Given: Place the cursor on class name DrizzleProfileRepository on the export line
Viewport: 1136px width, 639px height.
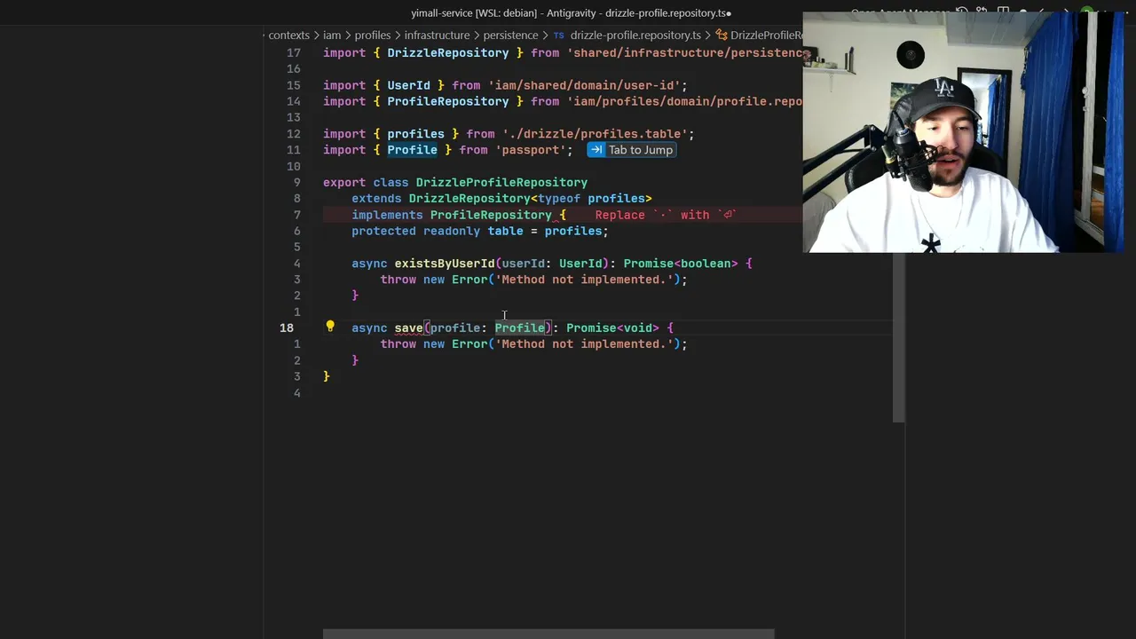Looking at the screenshot, I should [501, 183].
